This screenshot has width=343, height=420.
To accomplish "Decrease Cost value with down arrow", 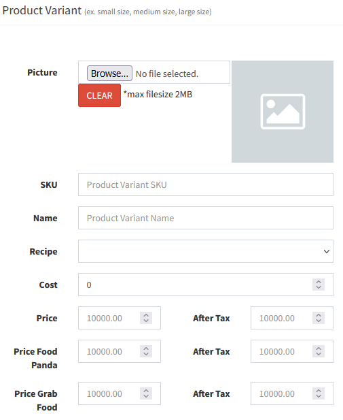I will 319,287.
